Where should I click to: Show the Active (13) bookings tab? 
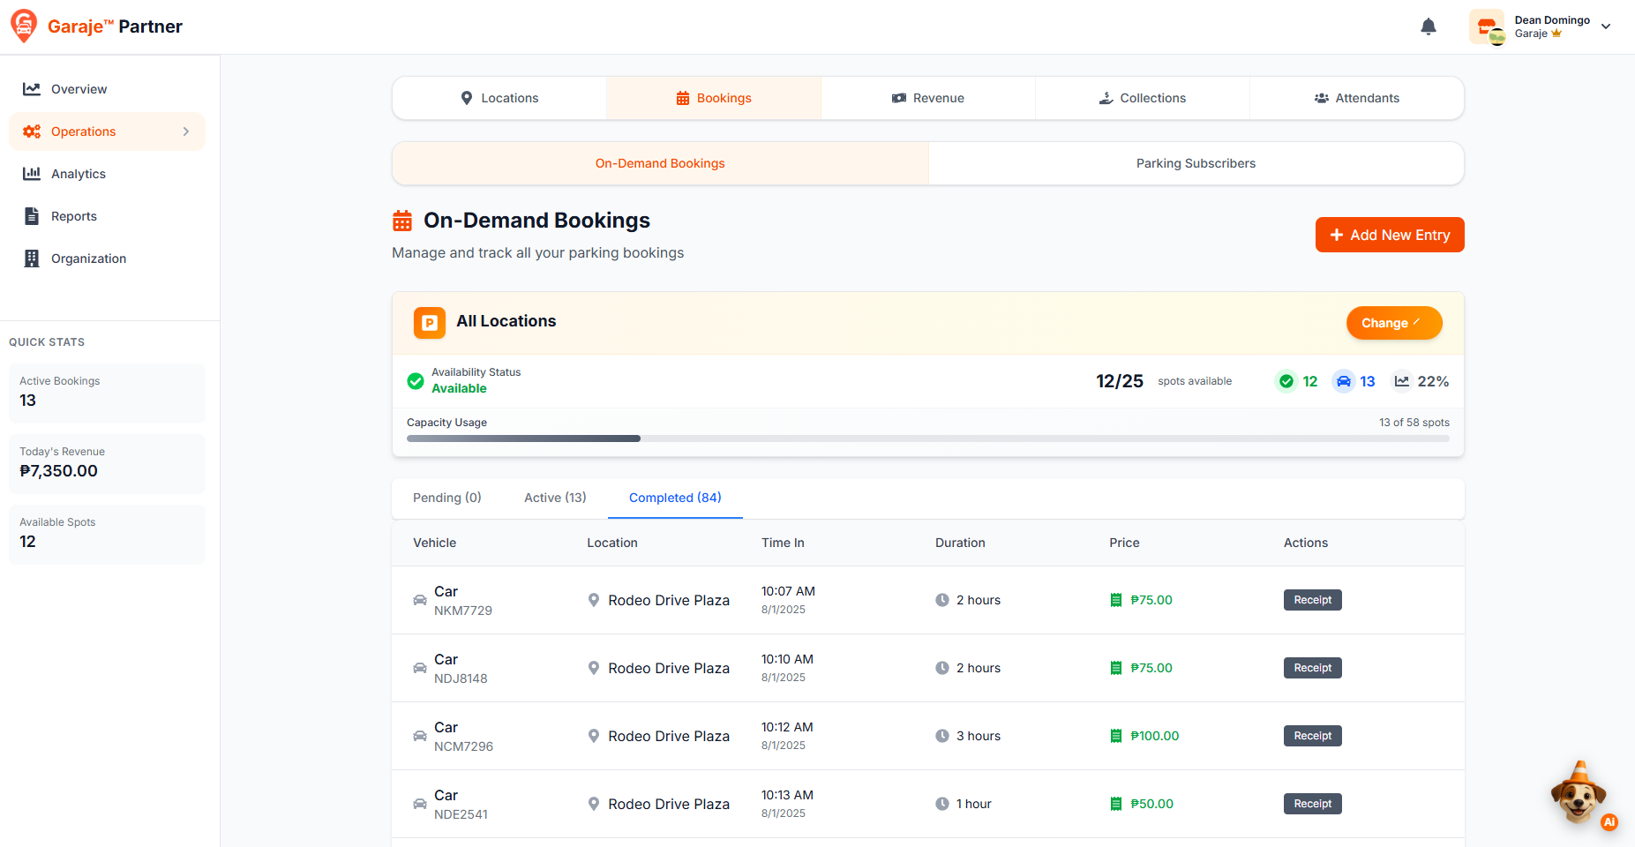pos(555,498)
